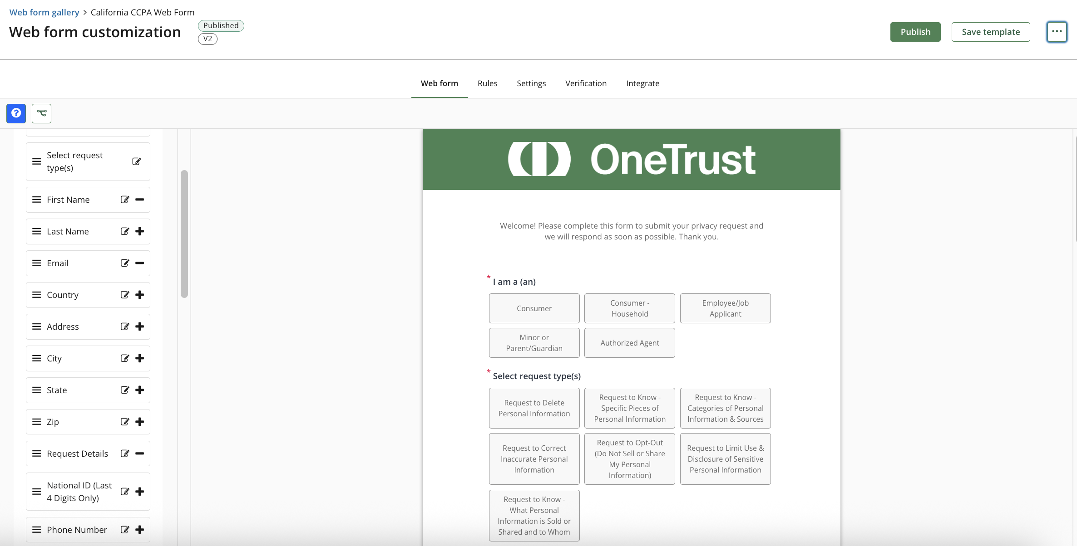Viewport: 1077px width, 546px height.
Task: Edit the State field
Action: (x=125, y=390)
